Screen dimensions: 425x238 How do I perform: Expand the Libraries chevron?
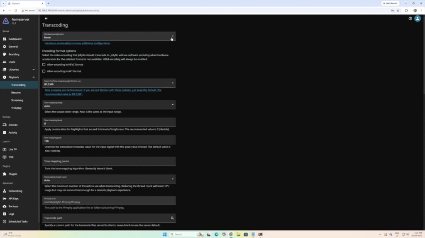pyautogui.click(x=34, y=70)
